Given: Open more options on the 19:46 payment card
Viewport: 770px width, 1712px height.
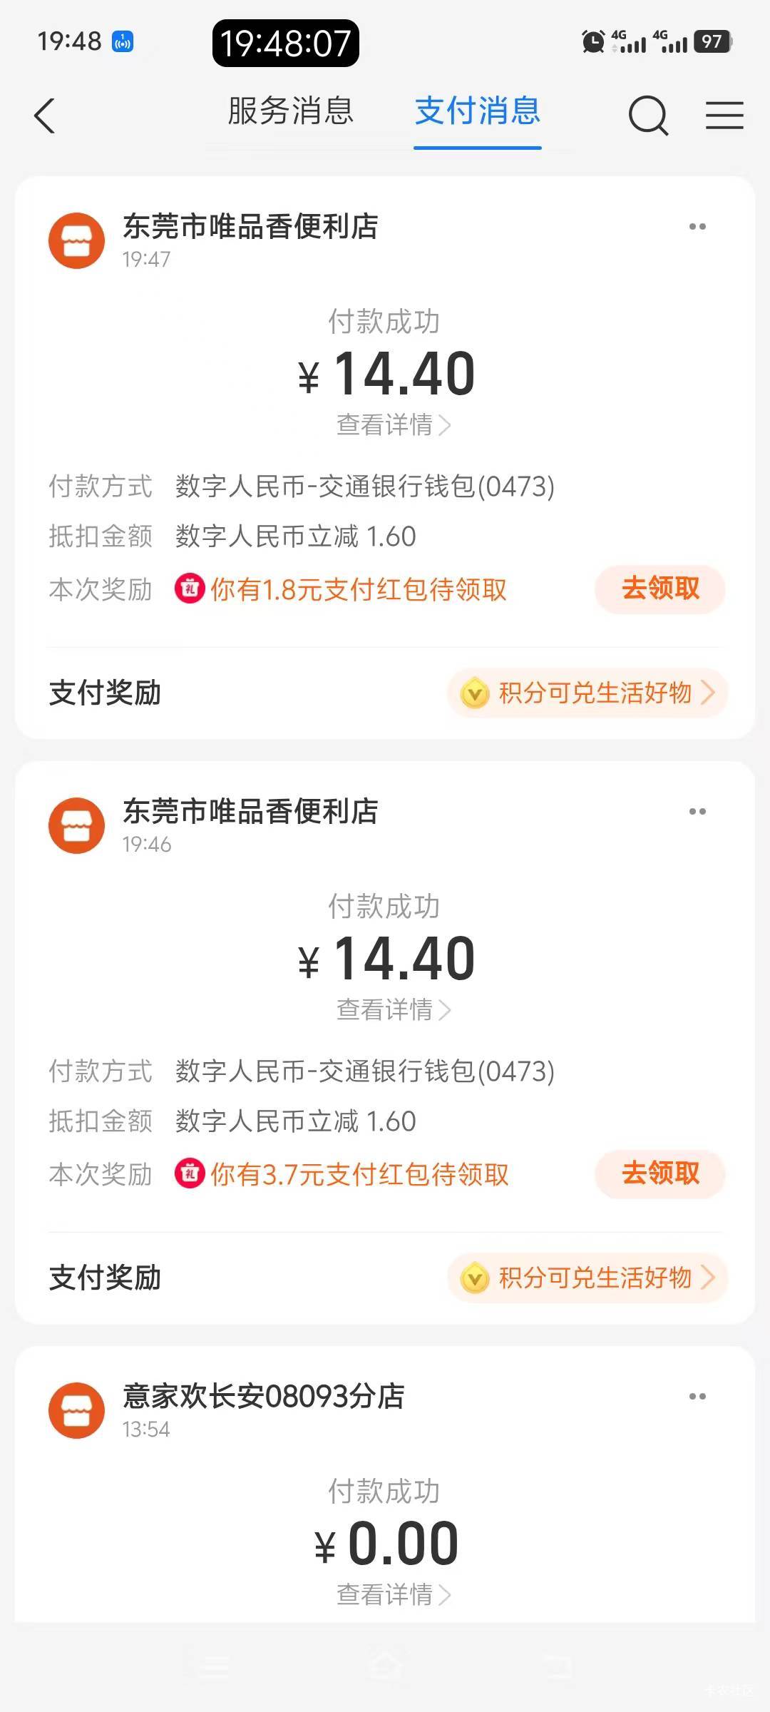Looking at the screenshot, I should pos(697,812).
